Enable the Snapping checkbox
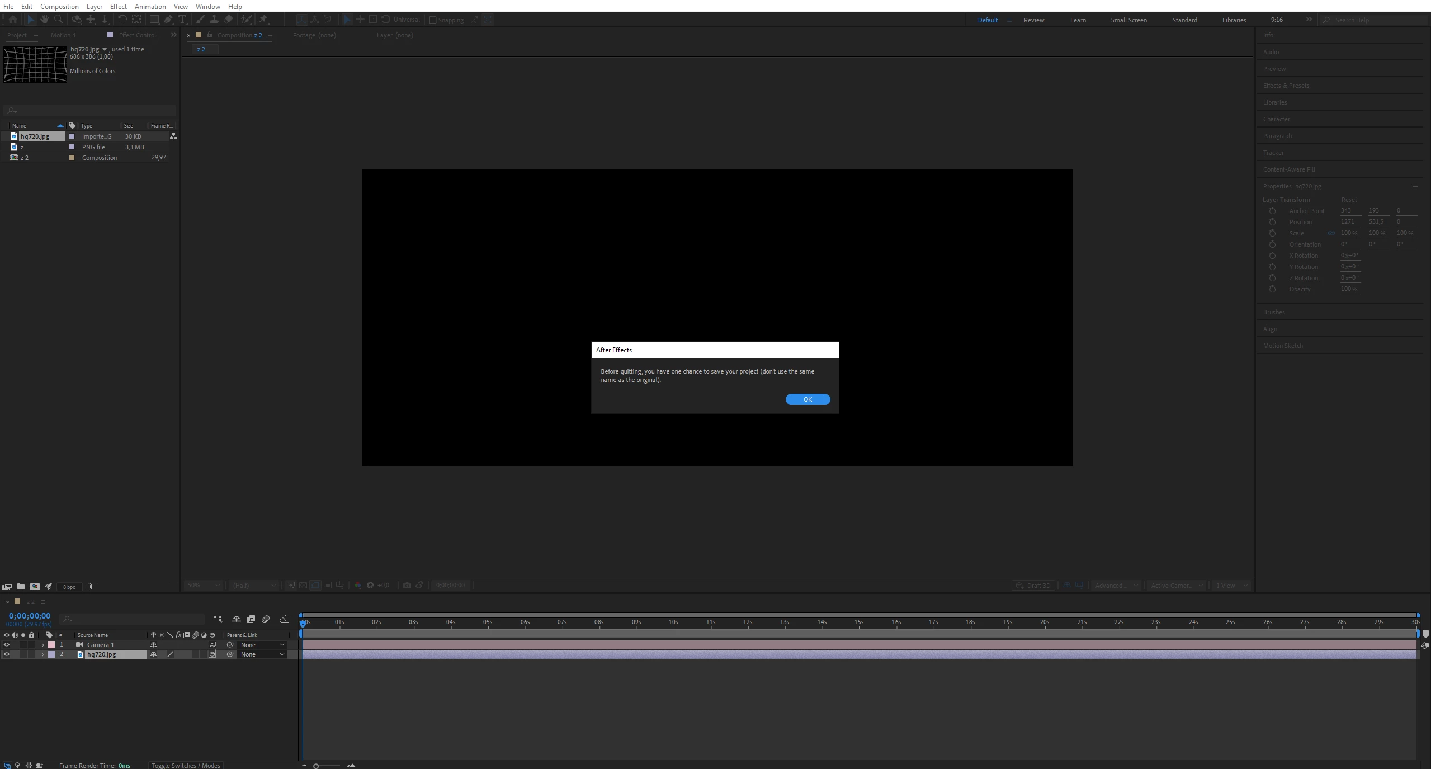1431x769 pixels. click(x=432, y=20)
